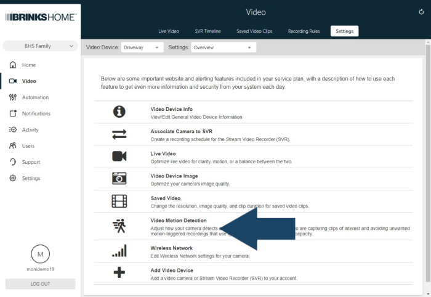Click the Add Video Device plus icon

coord(119,272)
